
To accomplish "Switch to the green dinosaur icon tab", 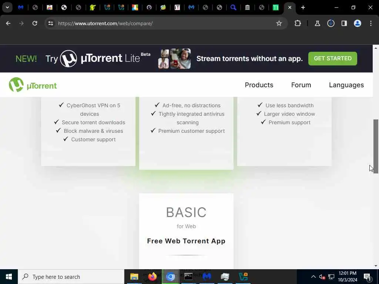I will [x=93, y=7].
